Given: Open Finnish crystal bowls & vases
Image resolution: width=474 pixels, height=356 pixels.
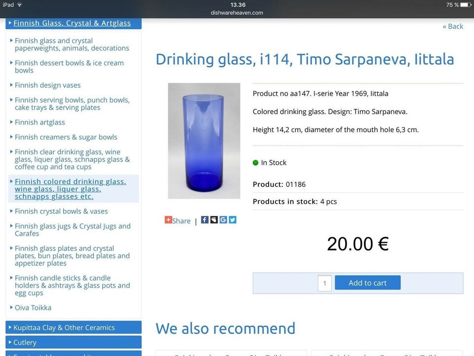Looking at the screenshot, I should point(61,211).
